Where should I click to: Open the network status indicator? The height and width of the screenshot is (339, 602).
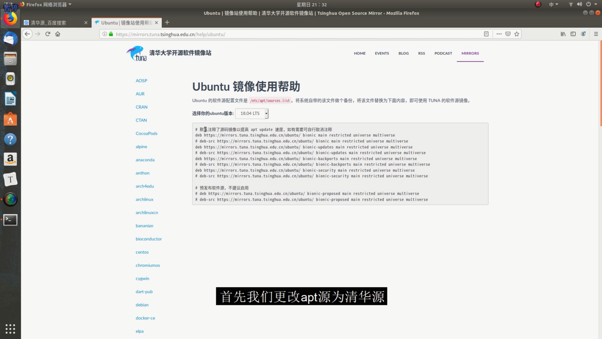[x=571, y=4]
